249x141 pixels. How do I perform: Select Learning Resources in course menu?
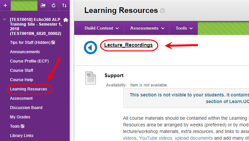tap(29, 89)
